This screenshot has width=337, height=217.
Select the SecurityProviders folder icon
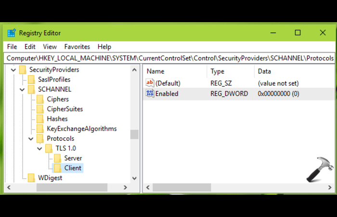[x=23, y=70]
